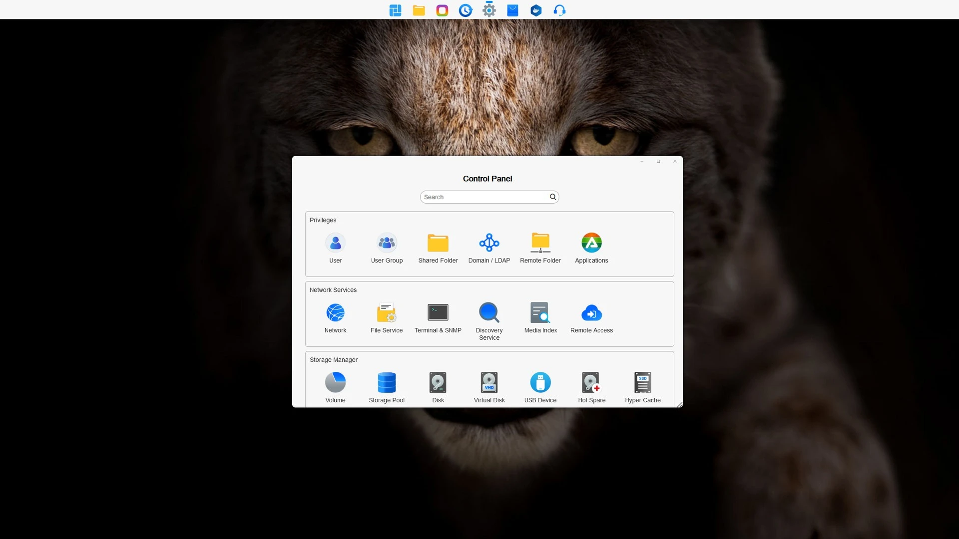Open Shared Folder settings
The image size is (959, 539).
[438, 243]
